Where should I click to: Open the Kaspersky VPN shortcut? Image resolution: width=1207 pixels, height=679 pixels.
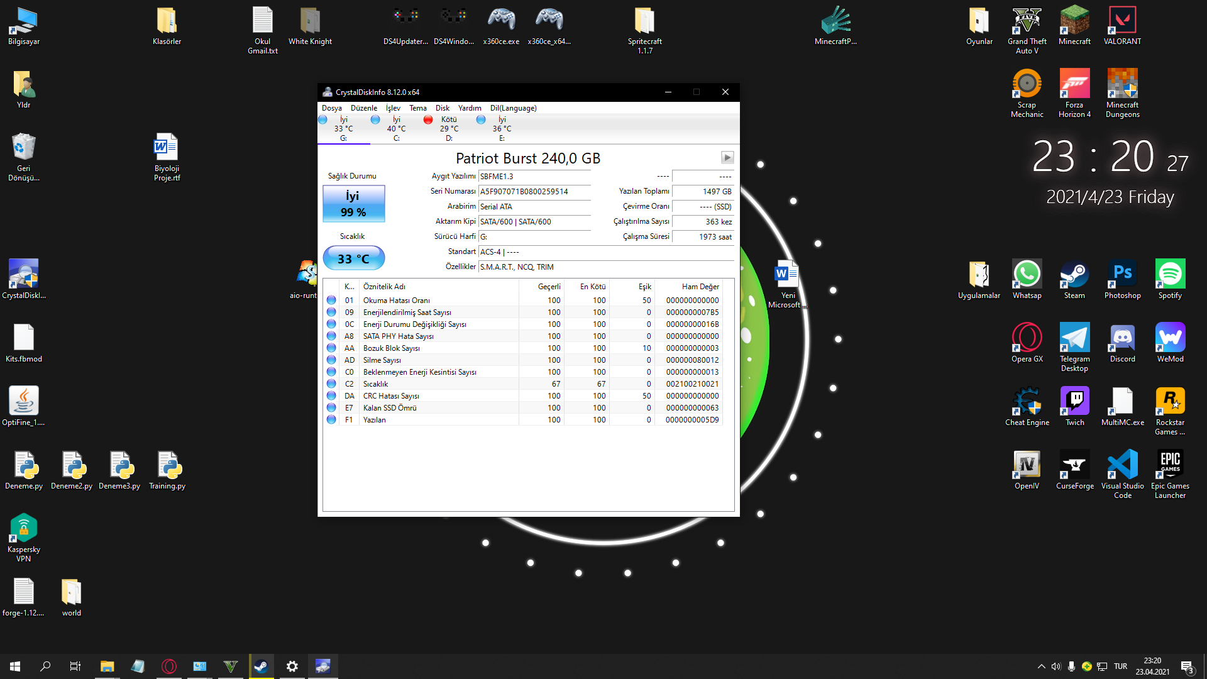point(24,537)
